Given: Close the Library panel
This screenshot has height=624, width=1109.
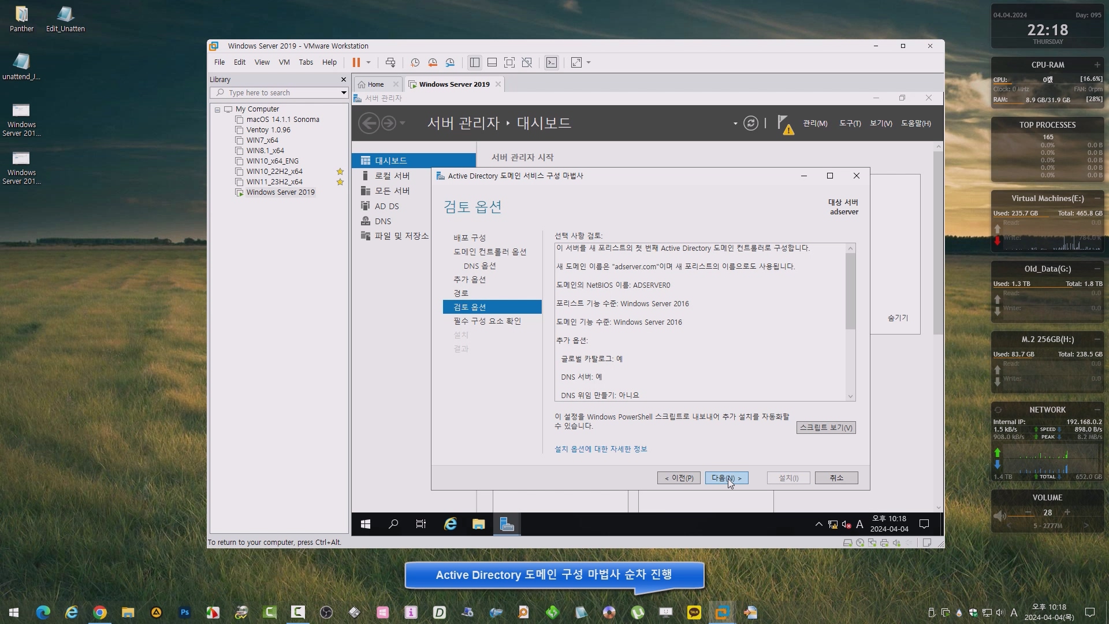Looking at the screenshot, I should [344, 80].
